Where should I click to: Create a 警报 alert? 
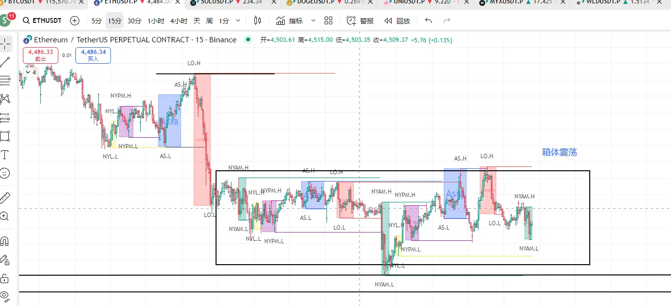coord(360,21)
